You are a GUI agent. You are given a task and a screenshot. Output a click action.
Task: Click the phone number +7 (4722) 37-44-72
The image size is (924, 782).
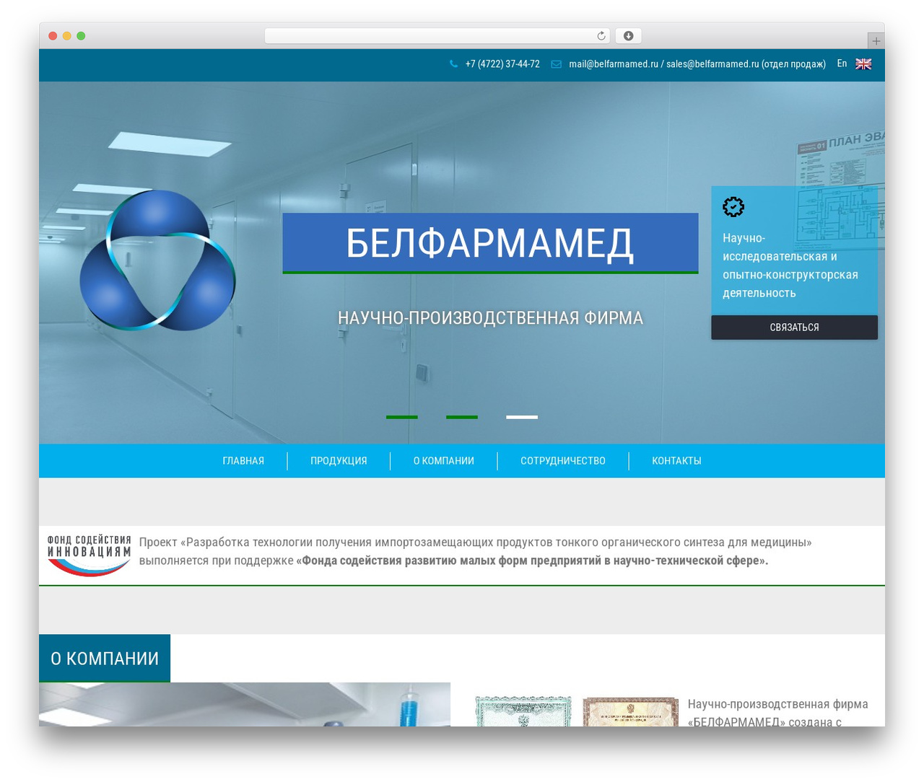point(502,64)
